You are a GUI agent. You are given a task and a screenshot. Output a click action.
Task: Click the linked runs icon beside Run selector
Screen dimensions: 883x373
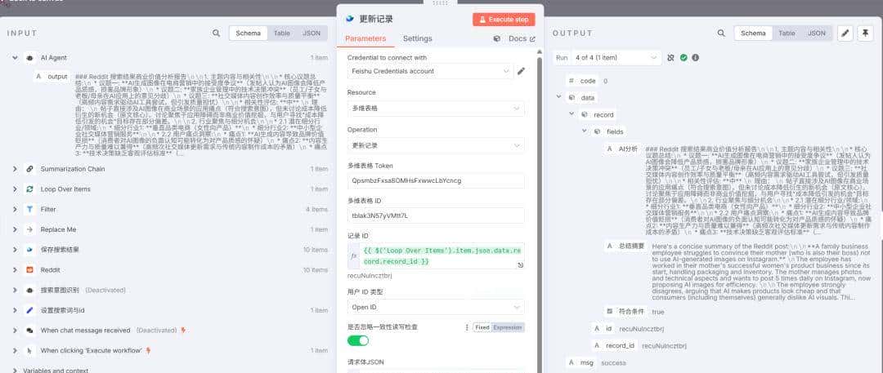coord(670,57)
